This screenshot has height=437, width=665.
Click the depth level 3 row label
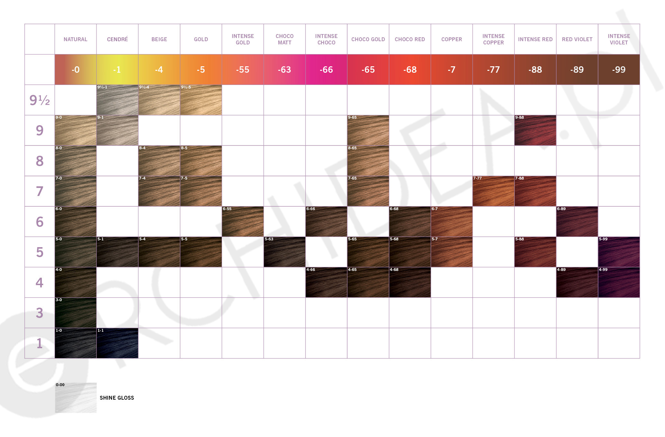tap(40, 313)
